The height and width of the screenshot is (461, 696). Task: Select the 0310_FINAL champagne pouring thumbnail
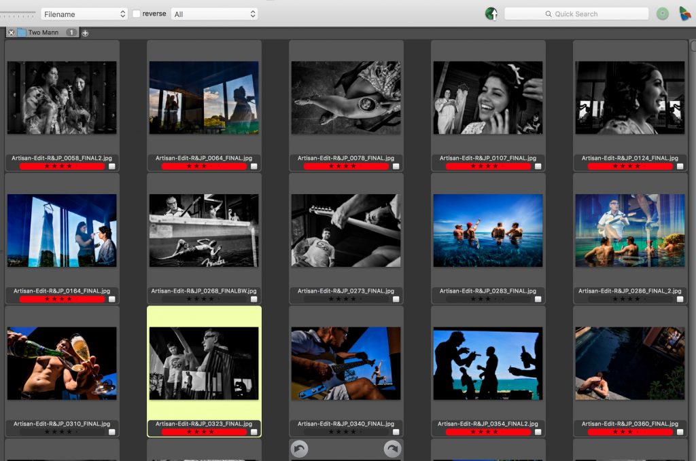click(x=62, y=363)
